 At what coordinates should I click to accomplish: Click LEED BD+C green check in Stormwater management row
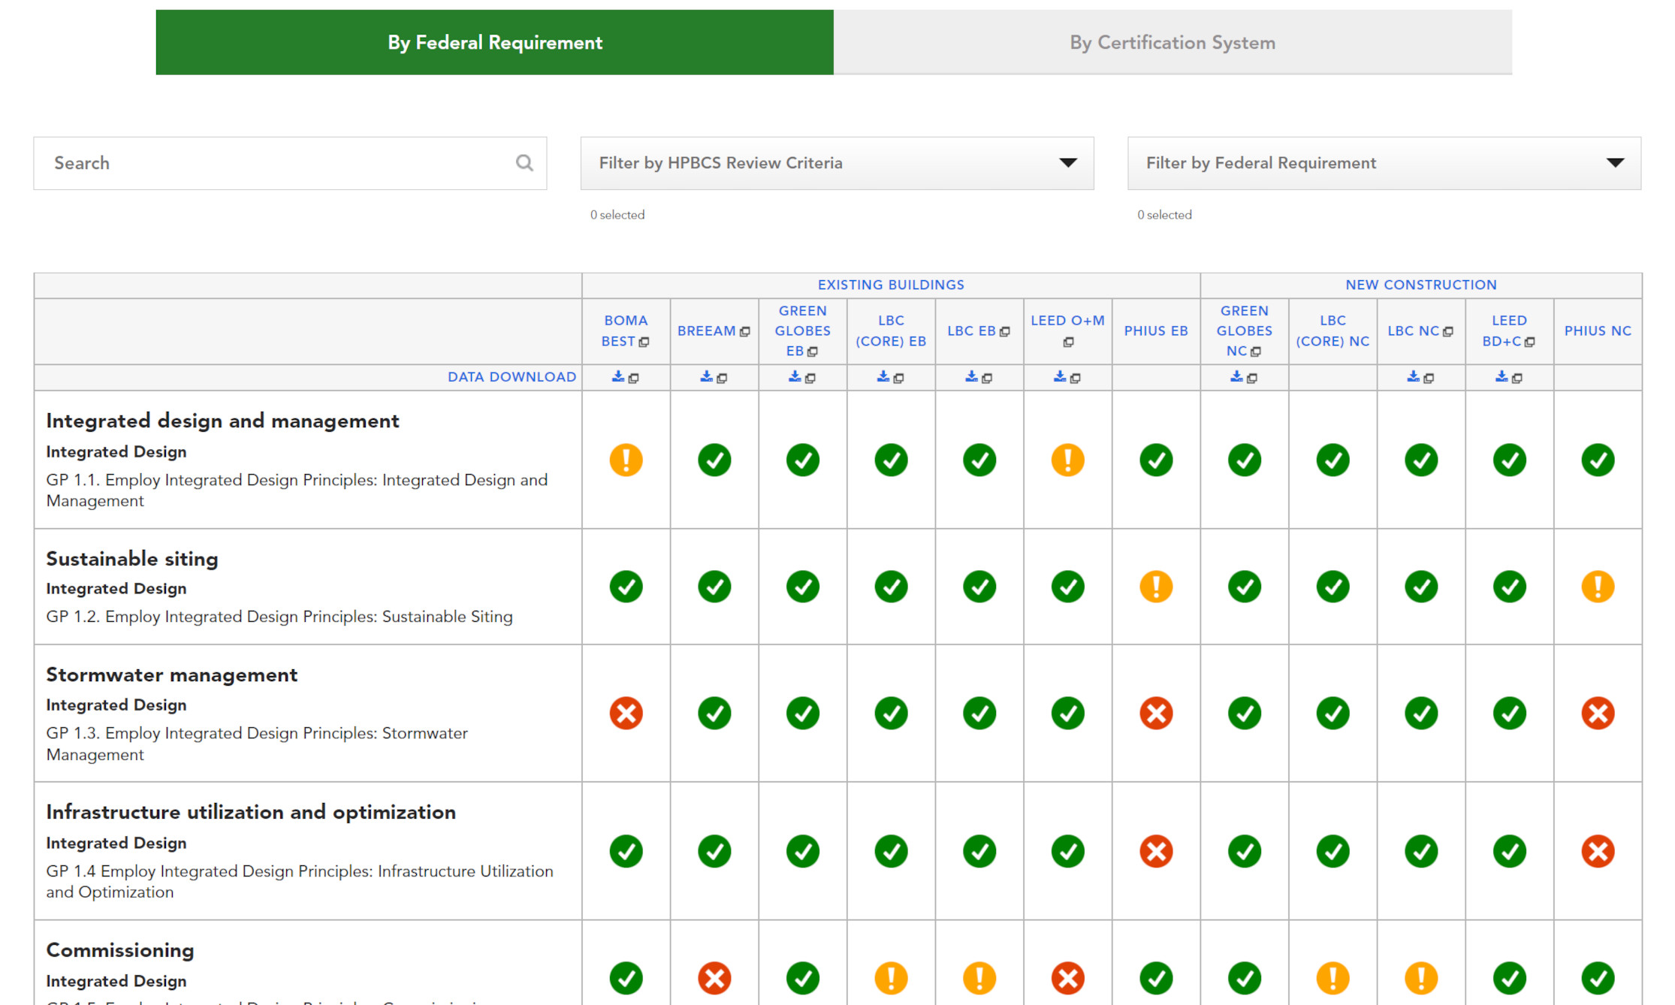(x=1509, y=713)
